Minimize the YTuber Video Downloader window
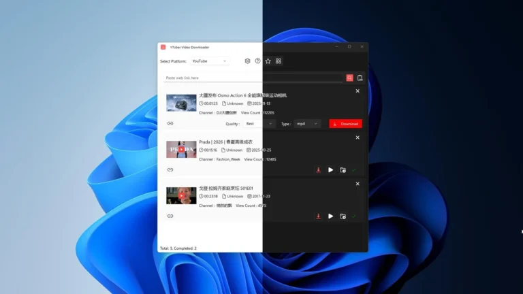The image size is (523, 294). 337,47
